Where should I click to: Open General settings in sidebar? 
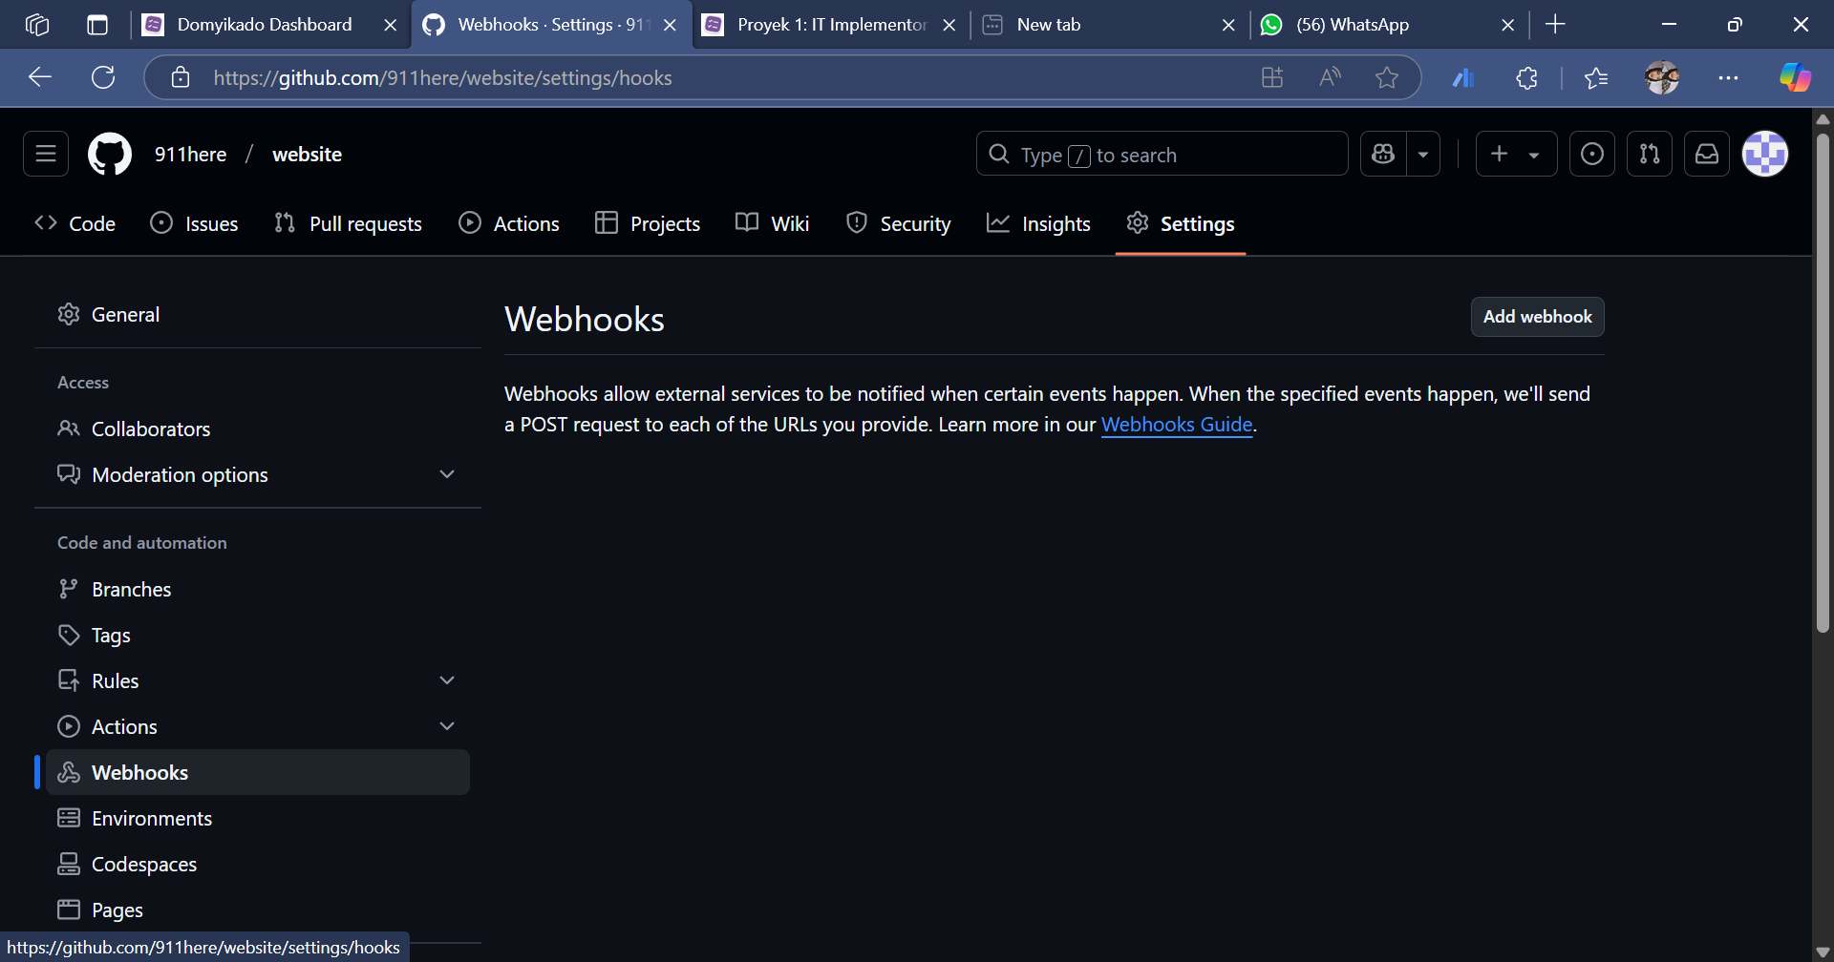pyautogui.click(x=258, y=314)
